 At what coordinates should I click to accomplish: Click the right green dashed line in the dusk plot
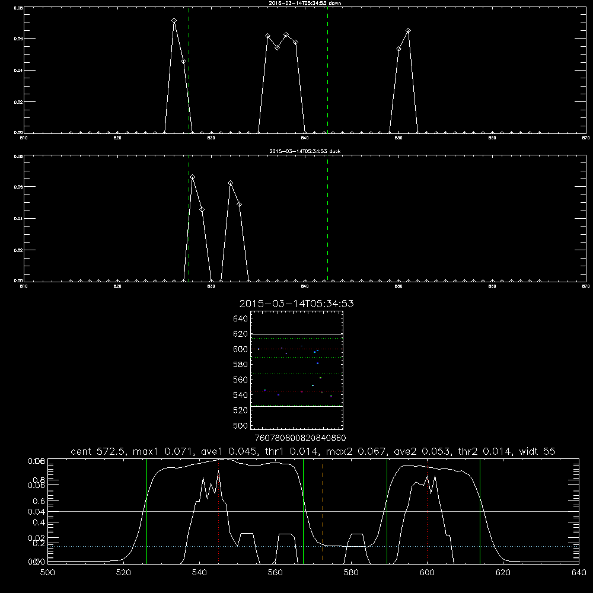pyautogui.click(x=327, y=219)
